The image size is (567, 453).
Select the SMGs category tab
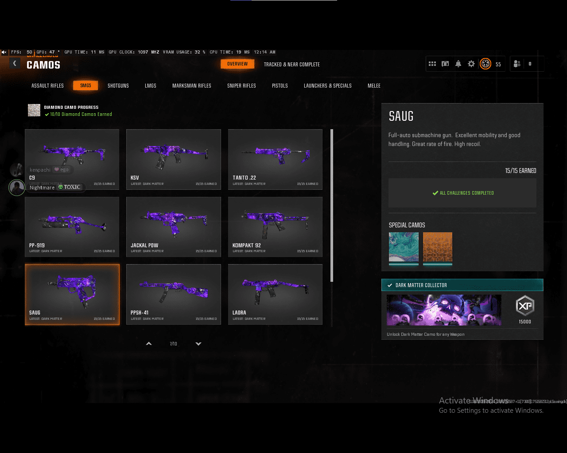(x=85, y=86)
